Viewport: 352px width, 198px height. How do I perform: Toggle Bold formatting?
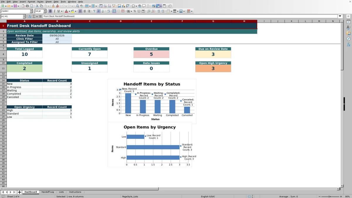tap(50, 11)
